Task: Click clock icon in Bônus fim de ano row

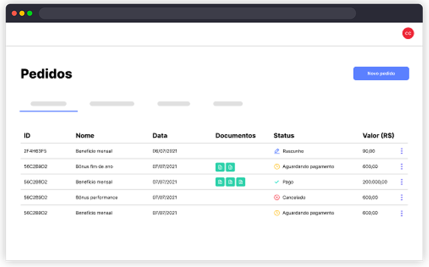Action: coord(277,167)
